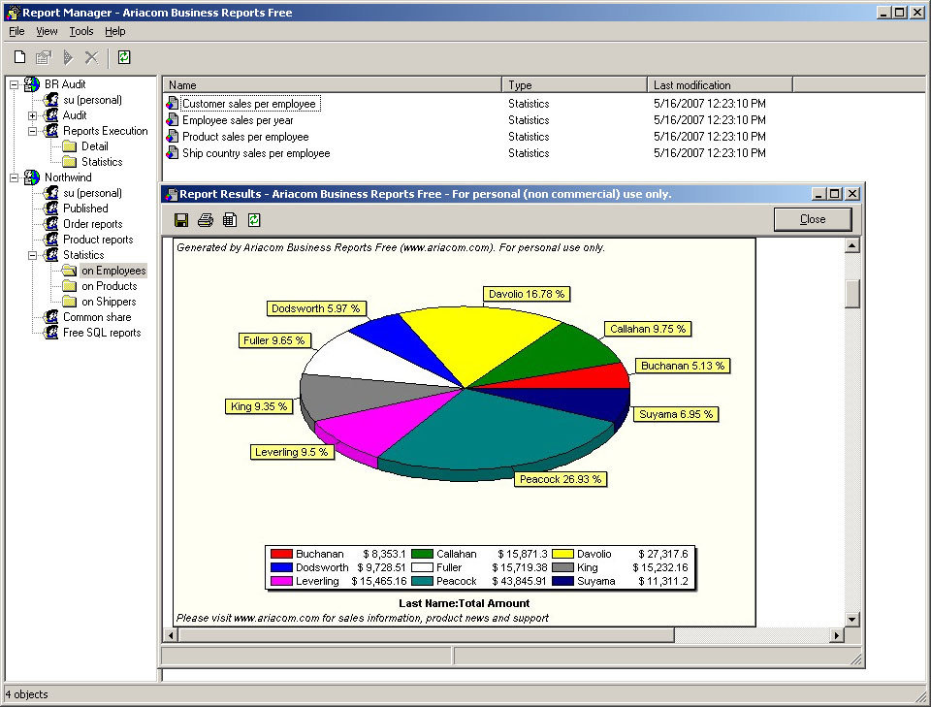Click the 'Davolio 16.78 %' chart label
The height and width of the screenshot is (707, 931).
tap(527, 294)
